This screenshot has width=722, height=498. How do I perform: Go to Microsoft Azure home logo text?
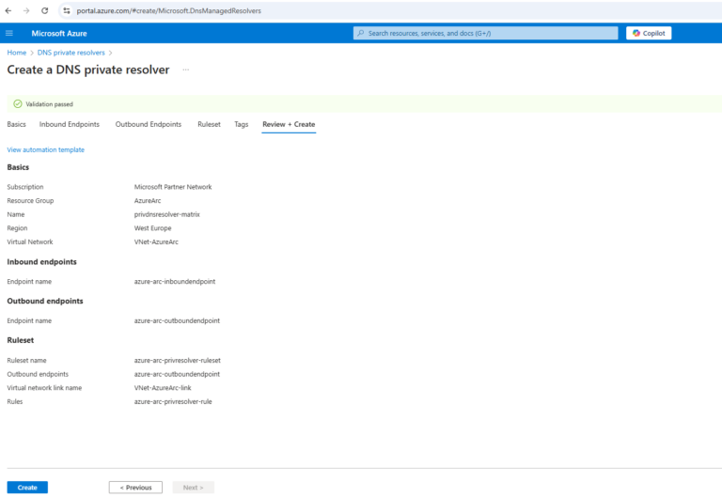tap(59, 33)
